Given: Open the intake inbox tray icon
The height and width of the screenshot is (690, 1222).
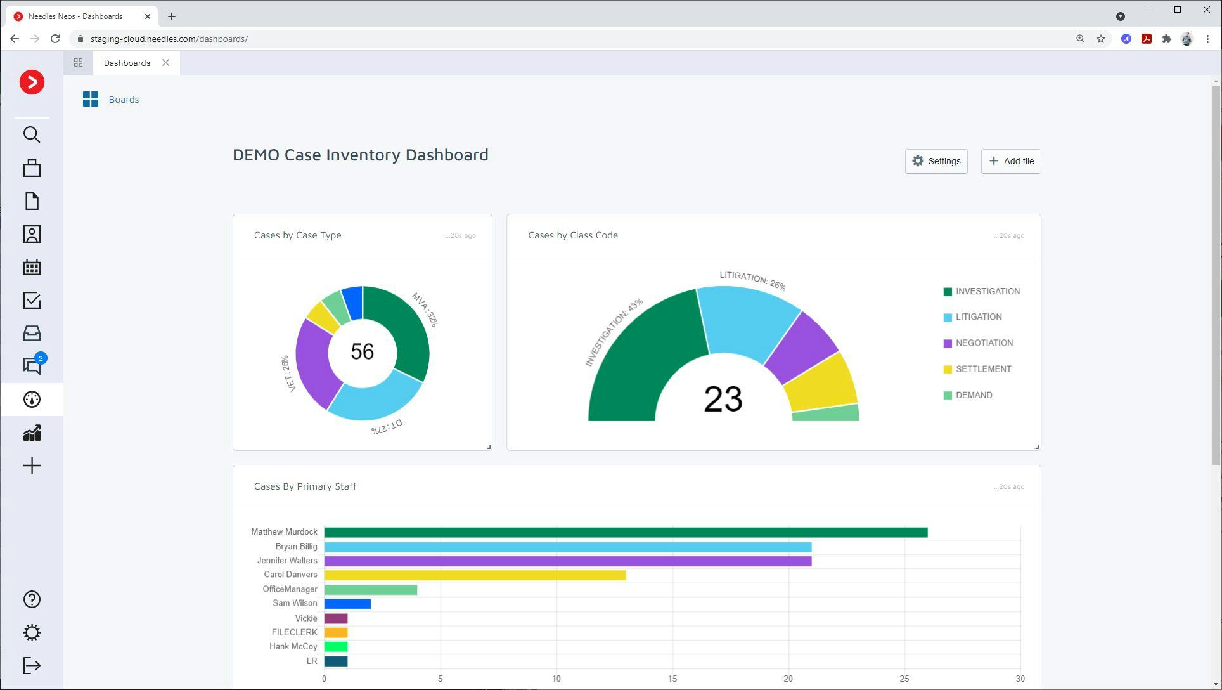Looking at the screenshot, I should pyautogui.click(x=31, y=333).
